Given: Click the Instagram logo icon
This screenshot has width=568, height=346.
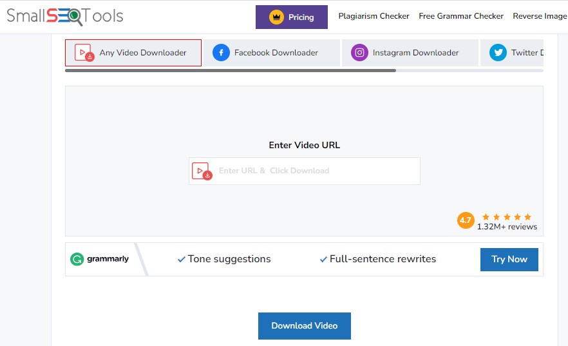Looking at the screenshot, I should tap(359, 53).
